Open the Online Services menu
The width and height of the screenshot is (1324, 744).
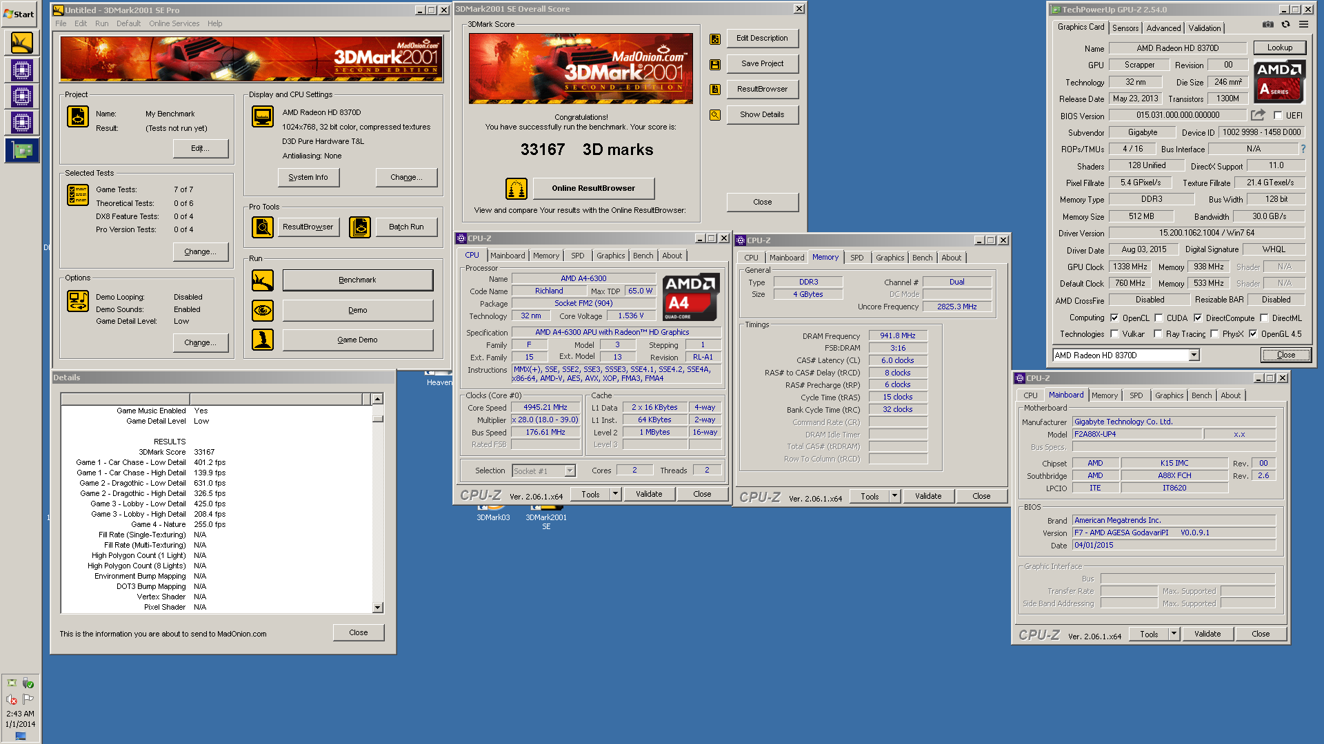(174, 23)
